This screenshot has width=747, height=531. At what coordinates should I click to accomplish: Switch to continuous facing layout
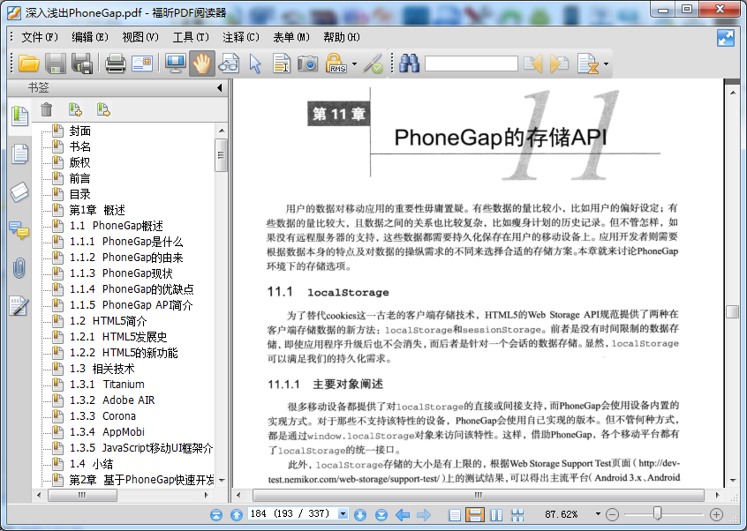click(517, 515)
